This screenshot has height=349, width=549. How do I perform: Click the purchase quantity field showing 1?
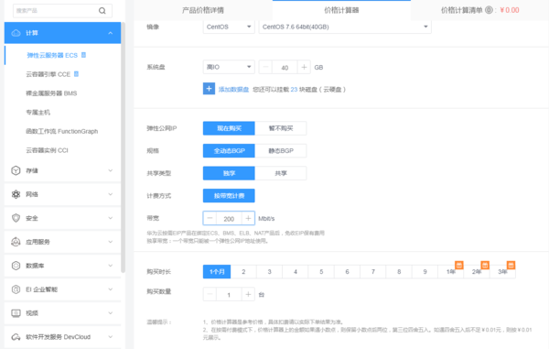pyautogui.click(x=229, y=295)
